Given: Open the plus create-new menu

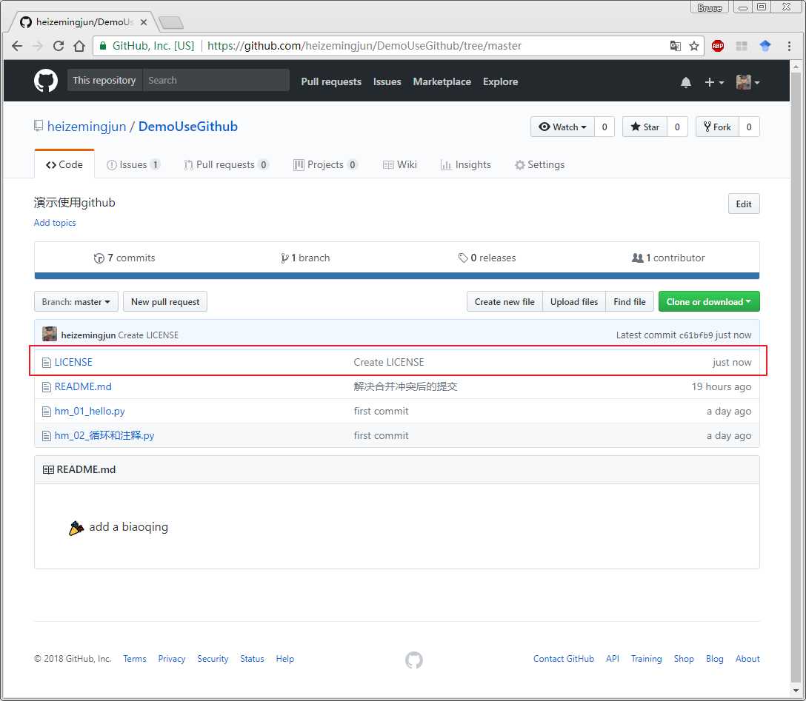Looking at the screenshot, I should (x=714, y=82).
